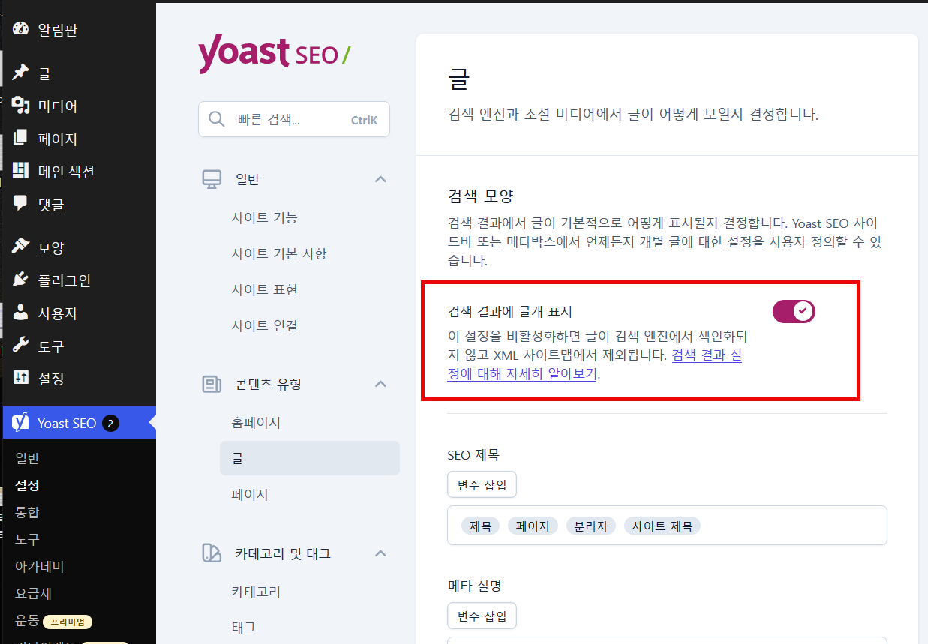Click the 미디어 camera-and-note icon
928x644 pixels.
coord(21,106)
